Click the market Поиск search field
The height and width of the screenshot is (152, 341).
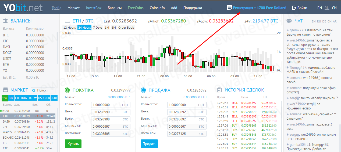click(45, 90)
